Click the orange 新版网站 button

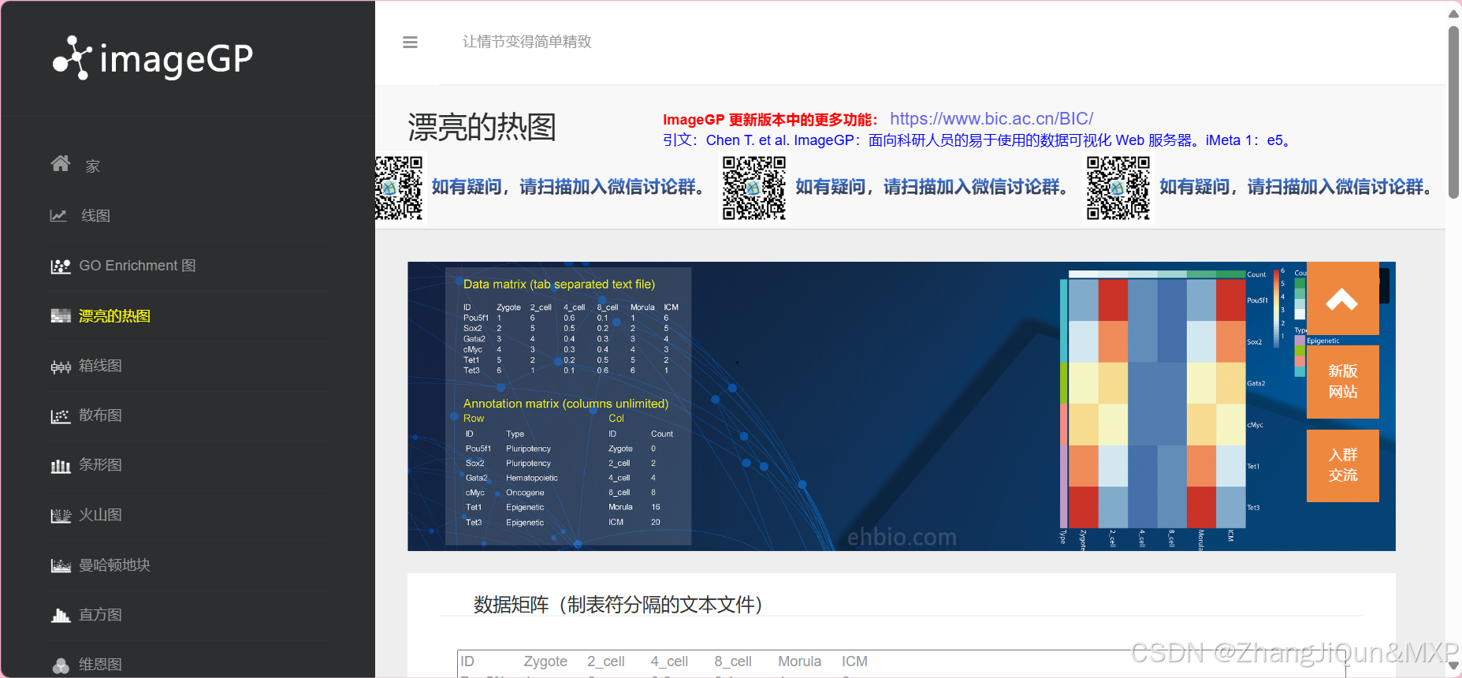1342,382
